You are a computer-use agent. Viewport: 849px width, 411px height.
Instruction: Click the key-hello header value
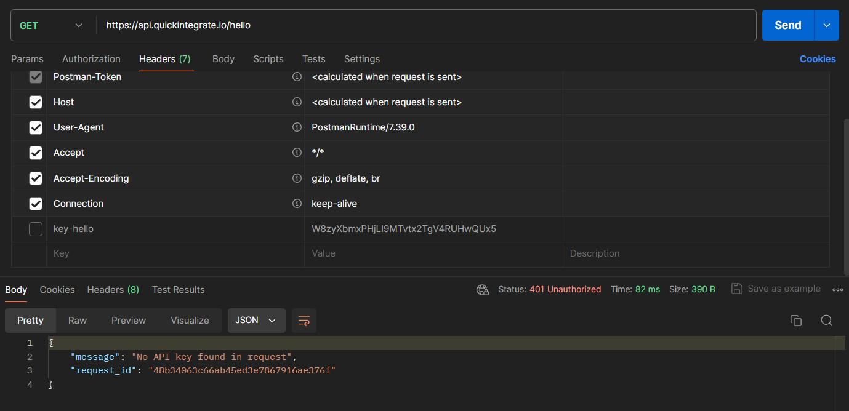click(404, 229)
